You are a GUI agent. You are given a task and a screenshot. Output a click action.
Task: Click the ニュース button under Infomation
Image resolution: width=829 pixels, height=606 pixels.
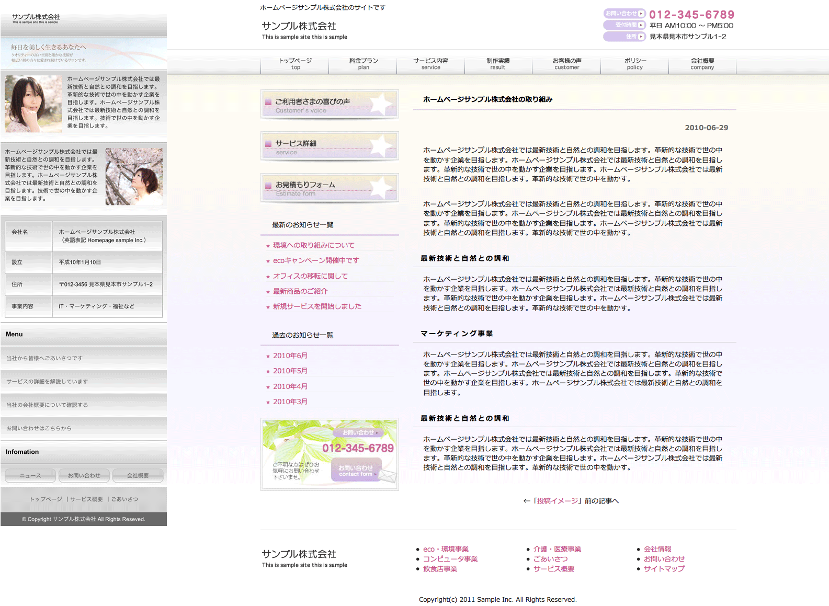pyautogui.click(x=30, y=476)
